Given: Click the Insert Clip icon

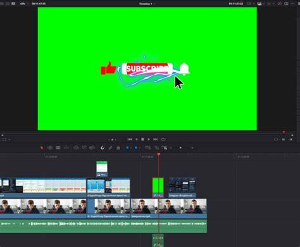Looking at the screenshot, I should pyautogui.click(x=76, y=148).
